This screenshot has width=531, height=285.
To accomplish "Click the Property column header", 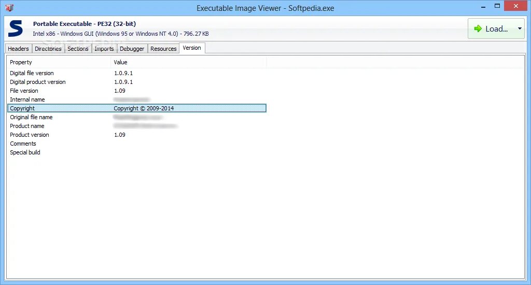I will [59, 62].
